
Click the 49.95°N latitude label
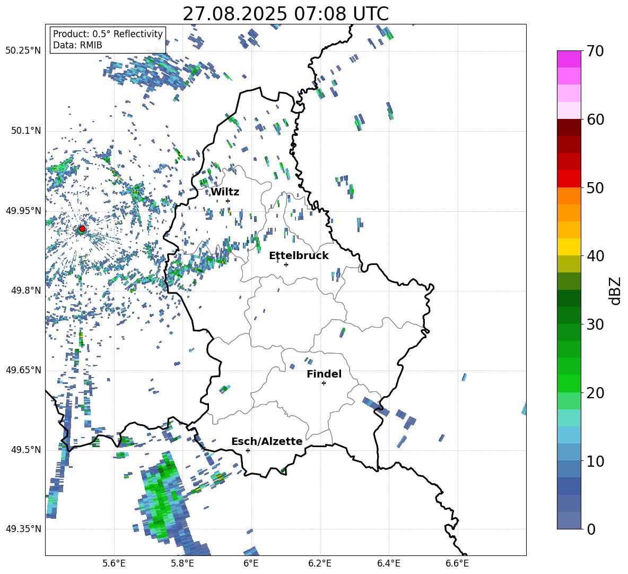[x=23, y=211]
